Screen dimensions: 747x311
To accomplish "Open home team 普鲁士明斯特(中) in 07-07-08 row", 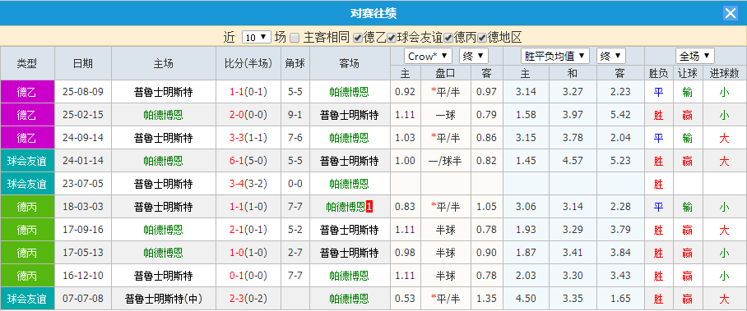I will click(164, 299).
